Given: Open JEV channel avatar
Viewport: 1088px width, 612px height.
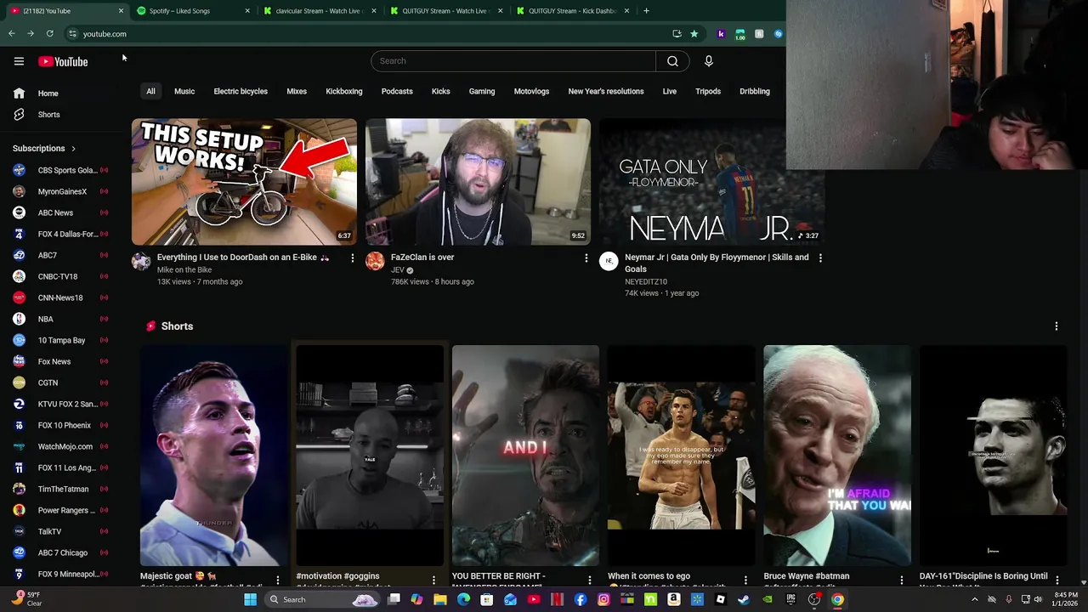Looking at the screenshot, I should pyautogui.click(x=375, y=262).
